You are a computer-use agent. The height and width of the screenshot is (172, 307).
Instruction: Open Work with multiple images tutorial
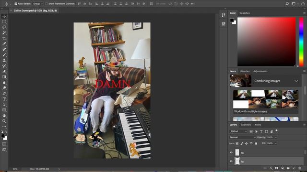(x=266, y=102)
